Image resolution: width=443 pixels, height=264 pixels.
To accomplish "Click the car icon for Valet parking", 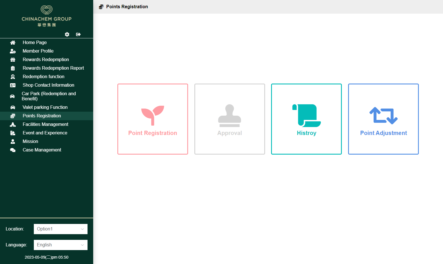I will point(13,107).
